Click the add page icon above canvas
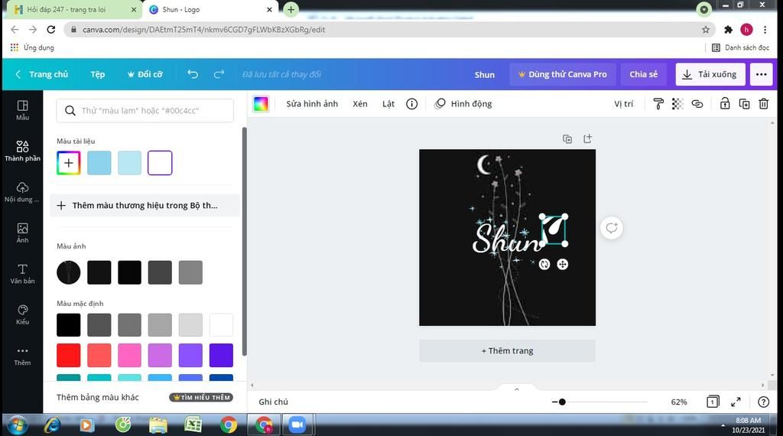The height and width of the screenshot is (436, 783). coord(587,139)
